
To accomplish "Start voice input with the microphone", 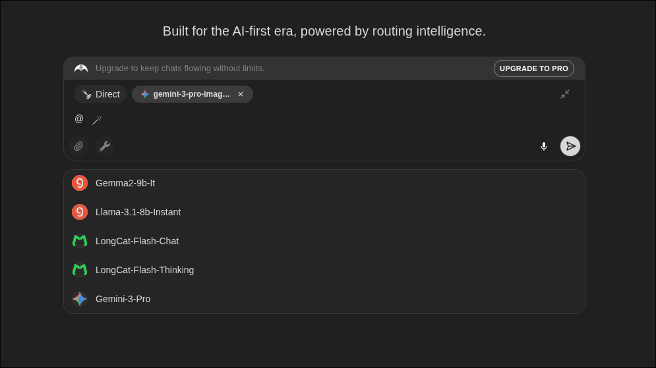I will pyautogui.click(x=544, y=146).
